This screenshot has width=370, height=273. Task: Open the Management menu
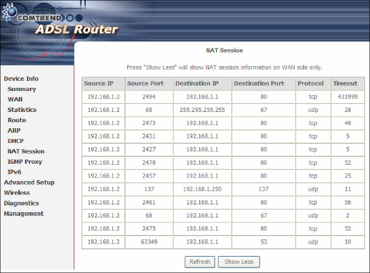coord(24,214)
